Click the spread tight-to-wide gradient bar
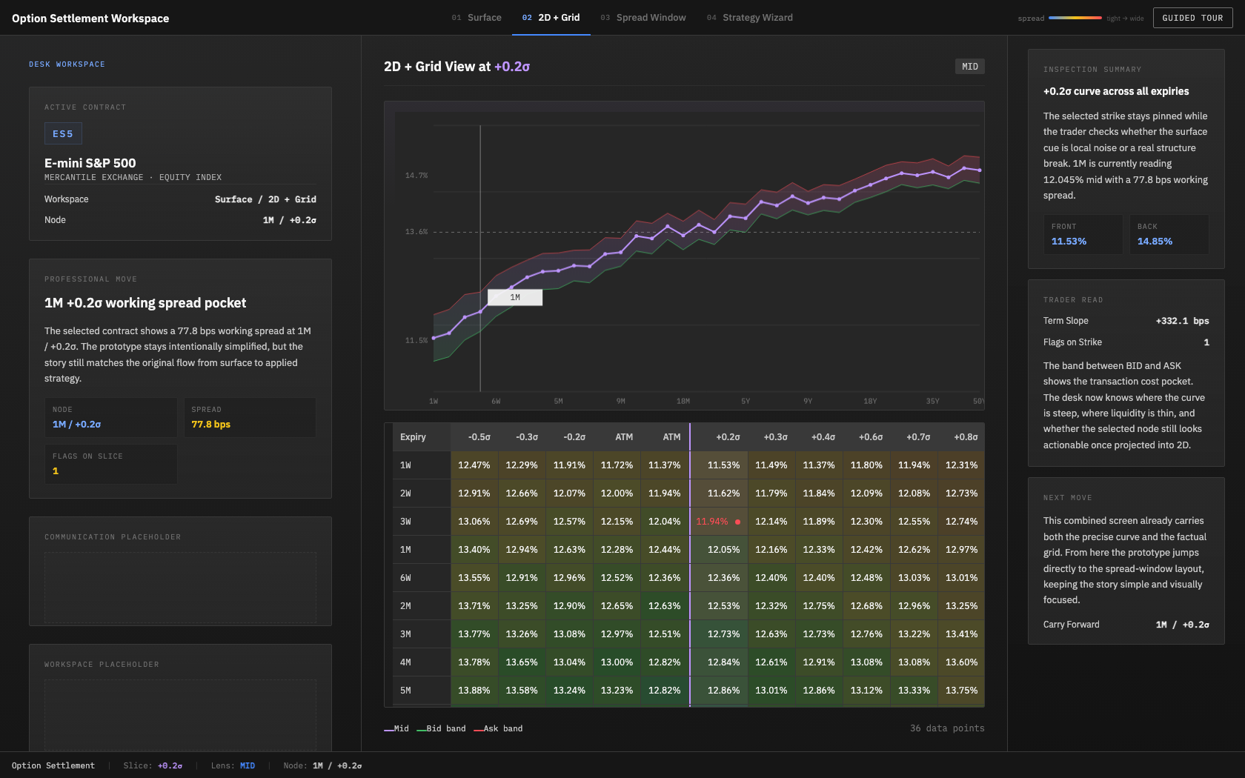 coord(1075,18)
